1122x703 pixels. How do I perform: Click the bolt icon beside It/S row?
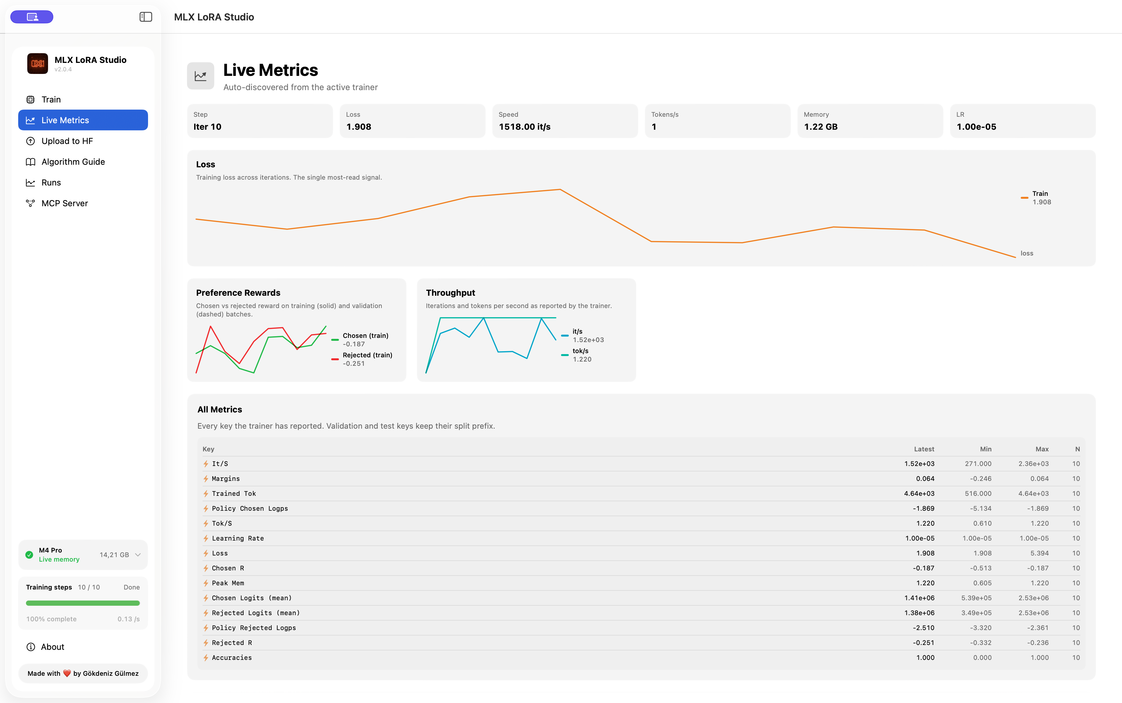[206, 464]
